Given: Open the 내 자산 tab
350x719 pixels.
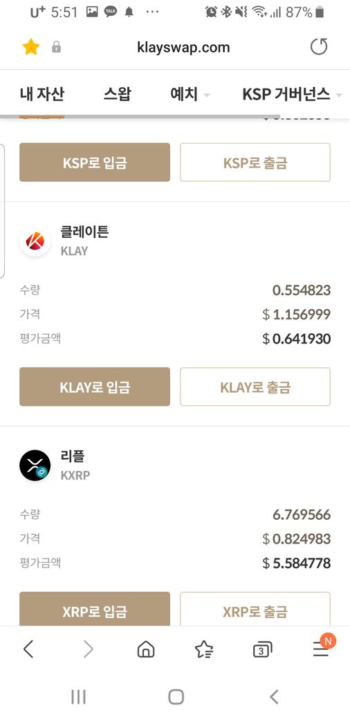Looking at the screenshot, I should pos(42,95).
